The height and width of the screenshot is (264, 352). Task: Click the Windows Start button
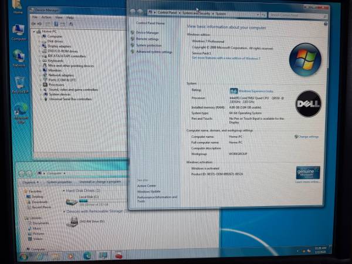(24, 256)
